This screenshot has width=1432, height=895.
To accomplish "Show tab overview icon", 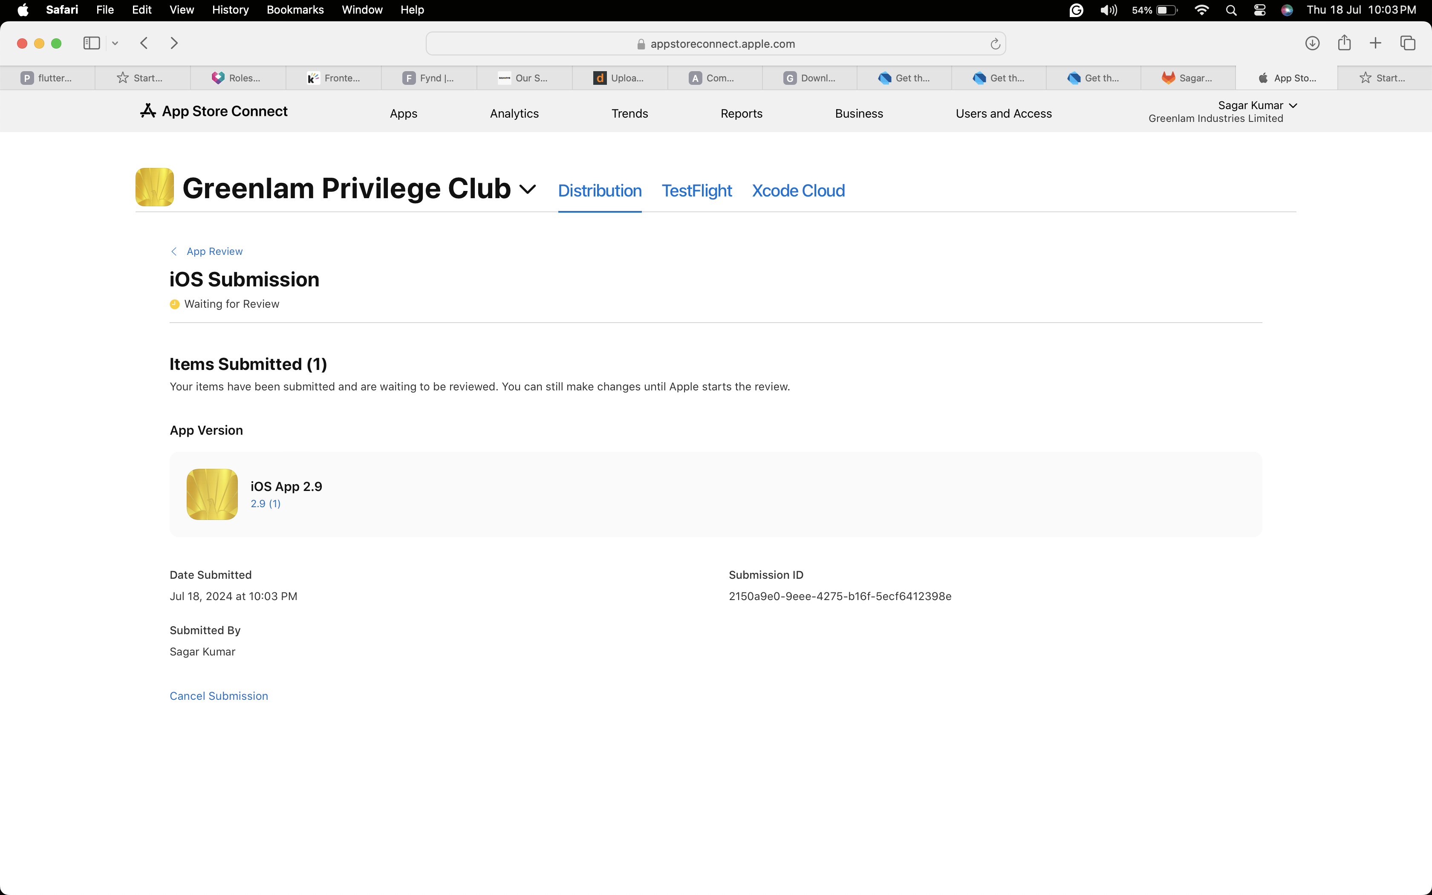I will [1408, 43].
